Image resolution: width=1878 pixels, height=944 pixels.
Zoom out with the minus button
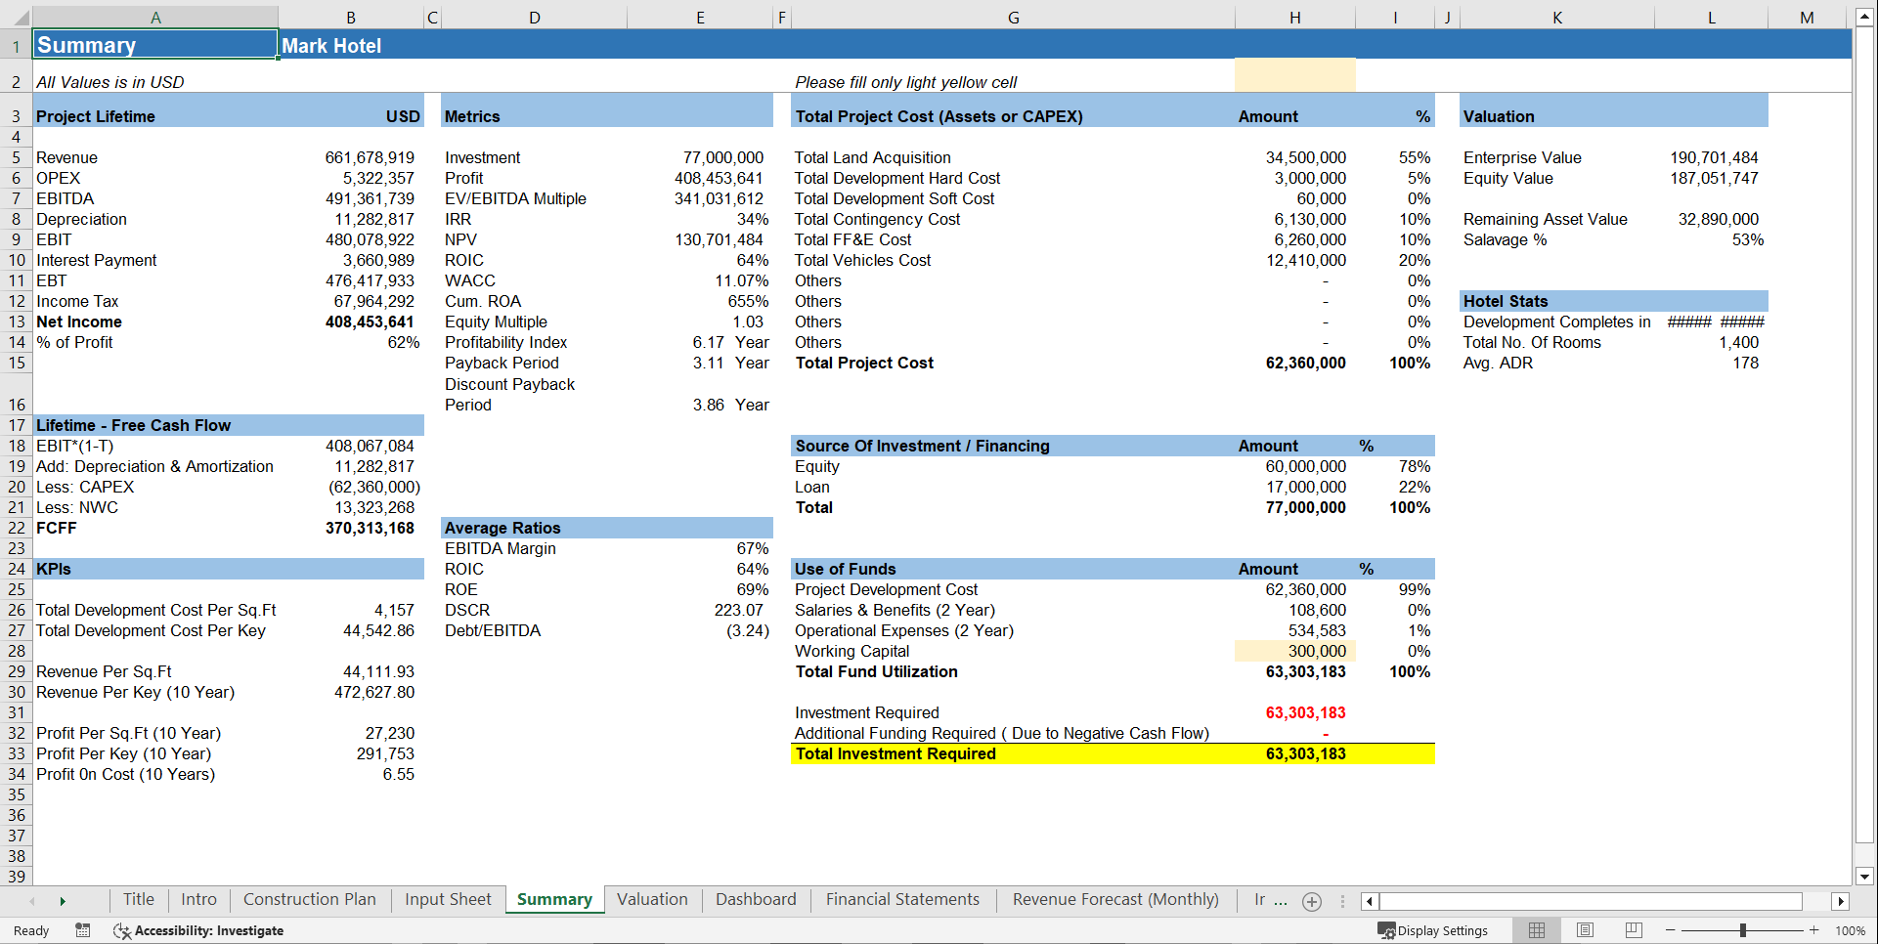1669,930
